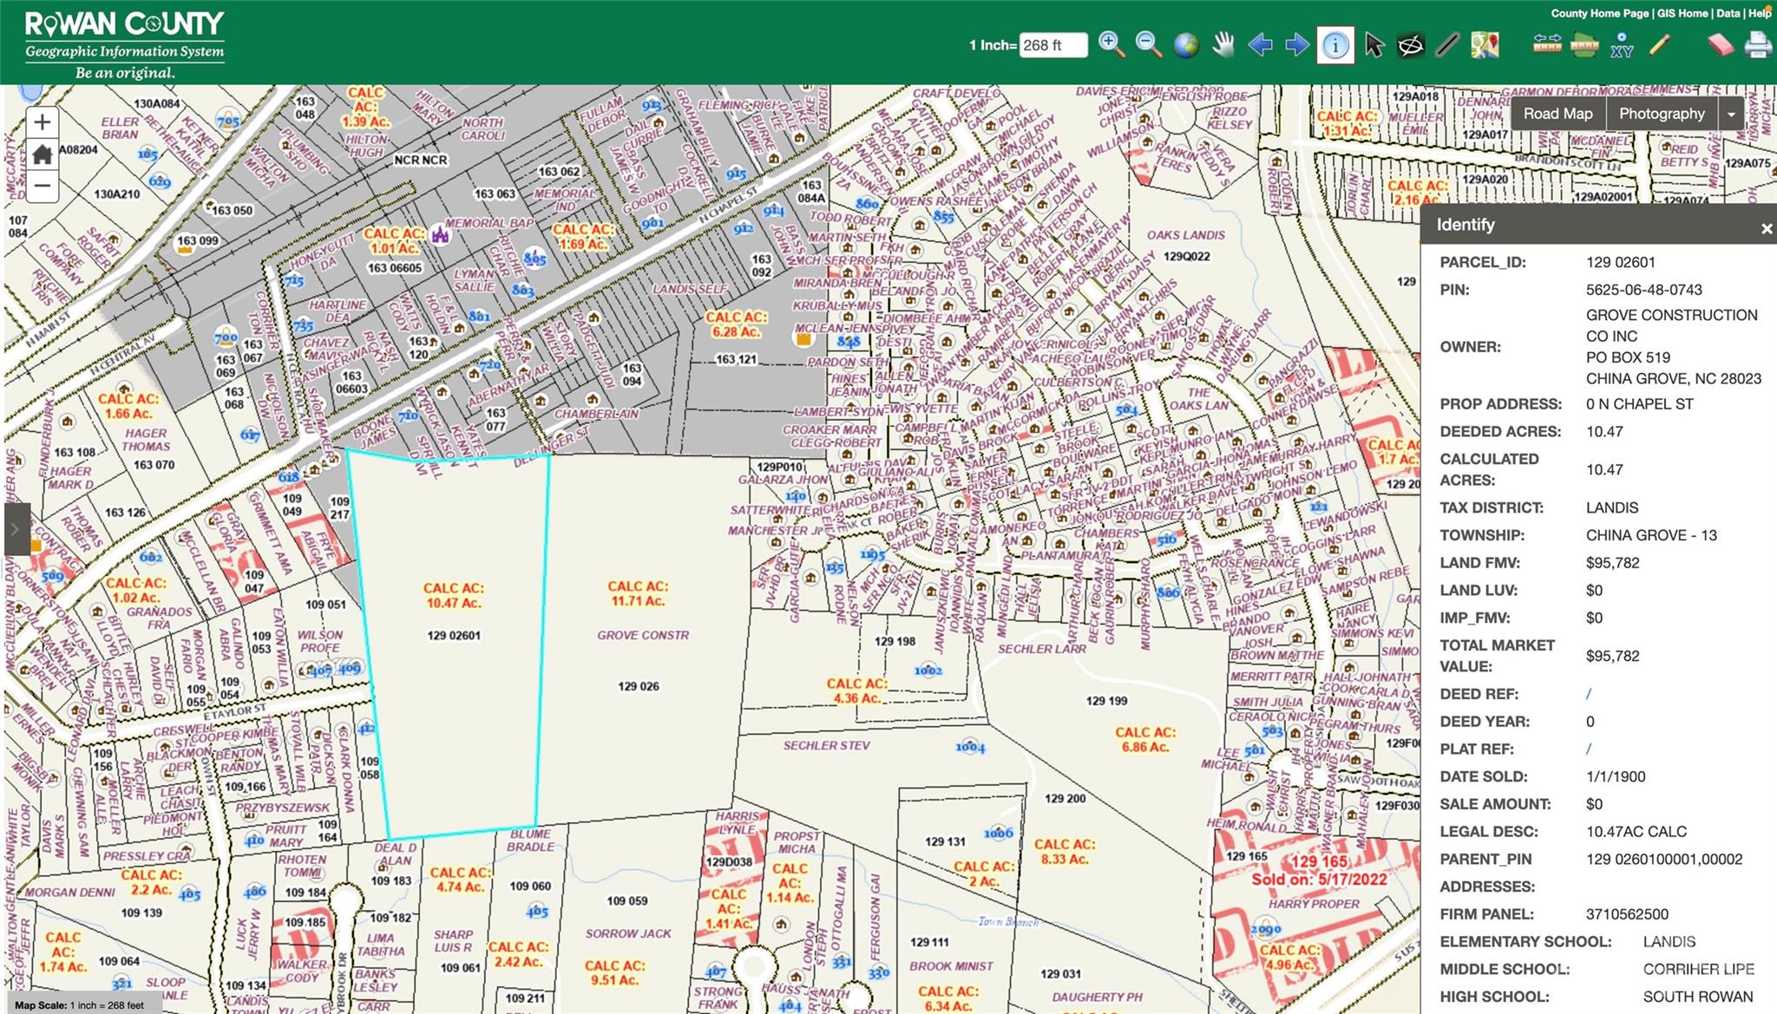Click the map zoom-in plus button
This screenshot has height=1014, width=1777.
coord(42,122)
